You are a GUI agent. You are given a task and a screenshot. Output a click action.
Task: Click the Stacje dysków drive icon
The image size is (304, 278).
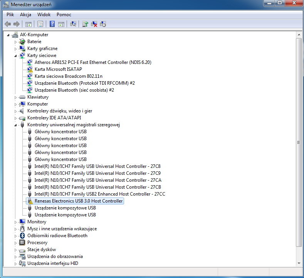(22, 250)
